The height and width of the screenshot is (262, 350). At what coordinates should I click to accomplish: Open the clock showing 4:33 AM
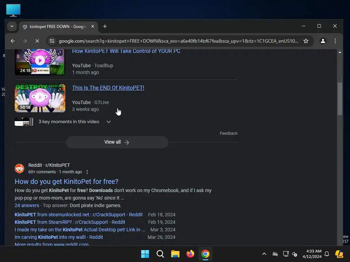[x=312, y=254]
